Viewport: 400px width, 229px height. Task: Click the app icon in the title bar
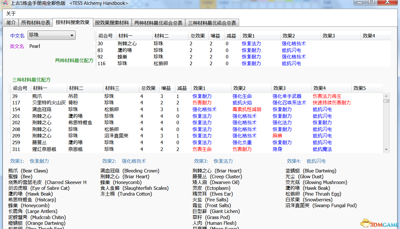pos(5,3)
